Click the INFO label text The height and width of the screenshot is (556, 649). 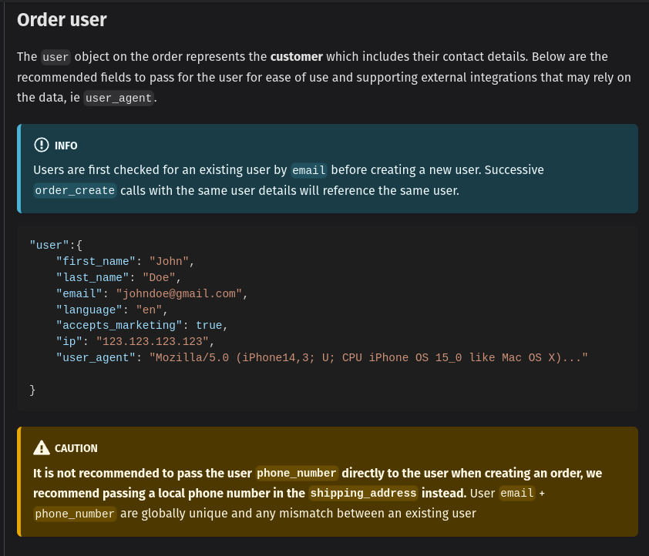66,146
